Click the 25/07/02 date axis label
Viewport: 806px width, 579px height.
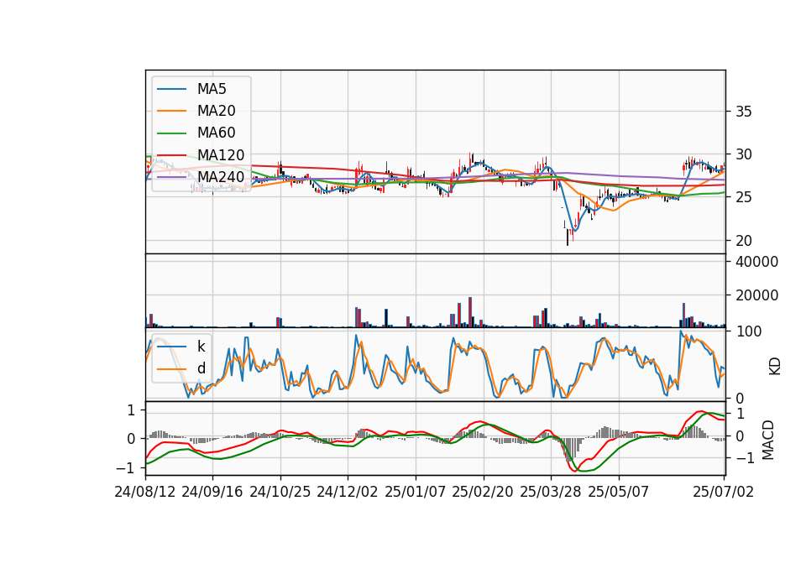723,492
